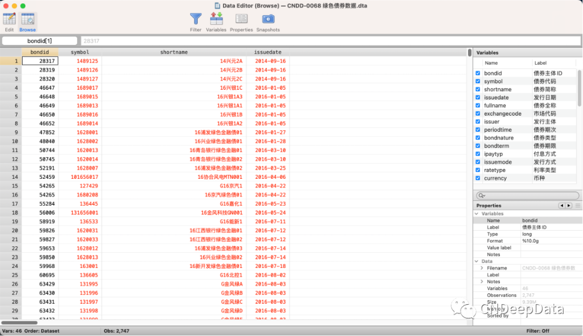This screenshot has width=583, height=336.
Task: Select row number 14 header
Action: click(11, 177)
